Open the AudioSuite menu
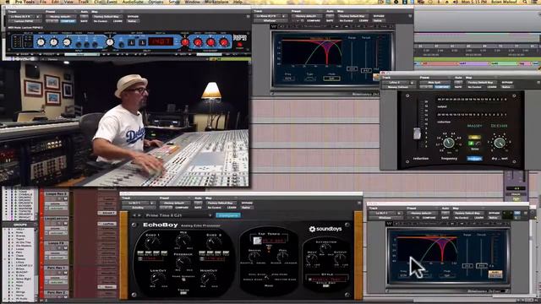 (133, 2)
